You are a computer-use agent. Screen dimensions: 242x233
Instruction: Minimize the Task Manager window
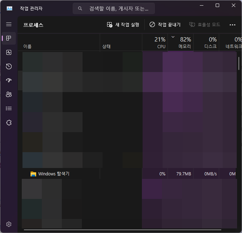[202, 5]
